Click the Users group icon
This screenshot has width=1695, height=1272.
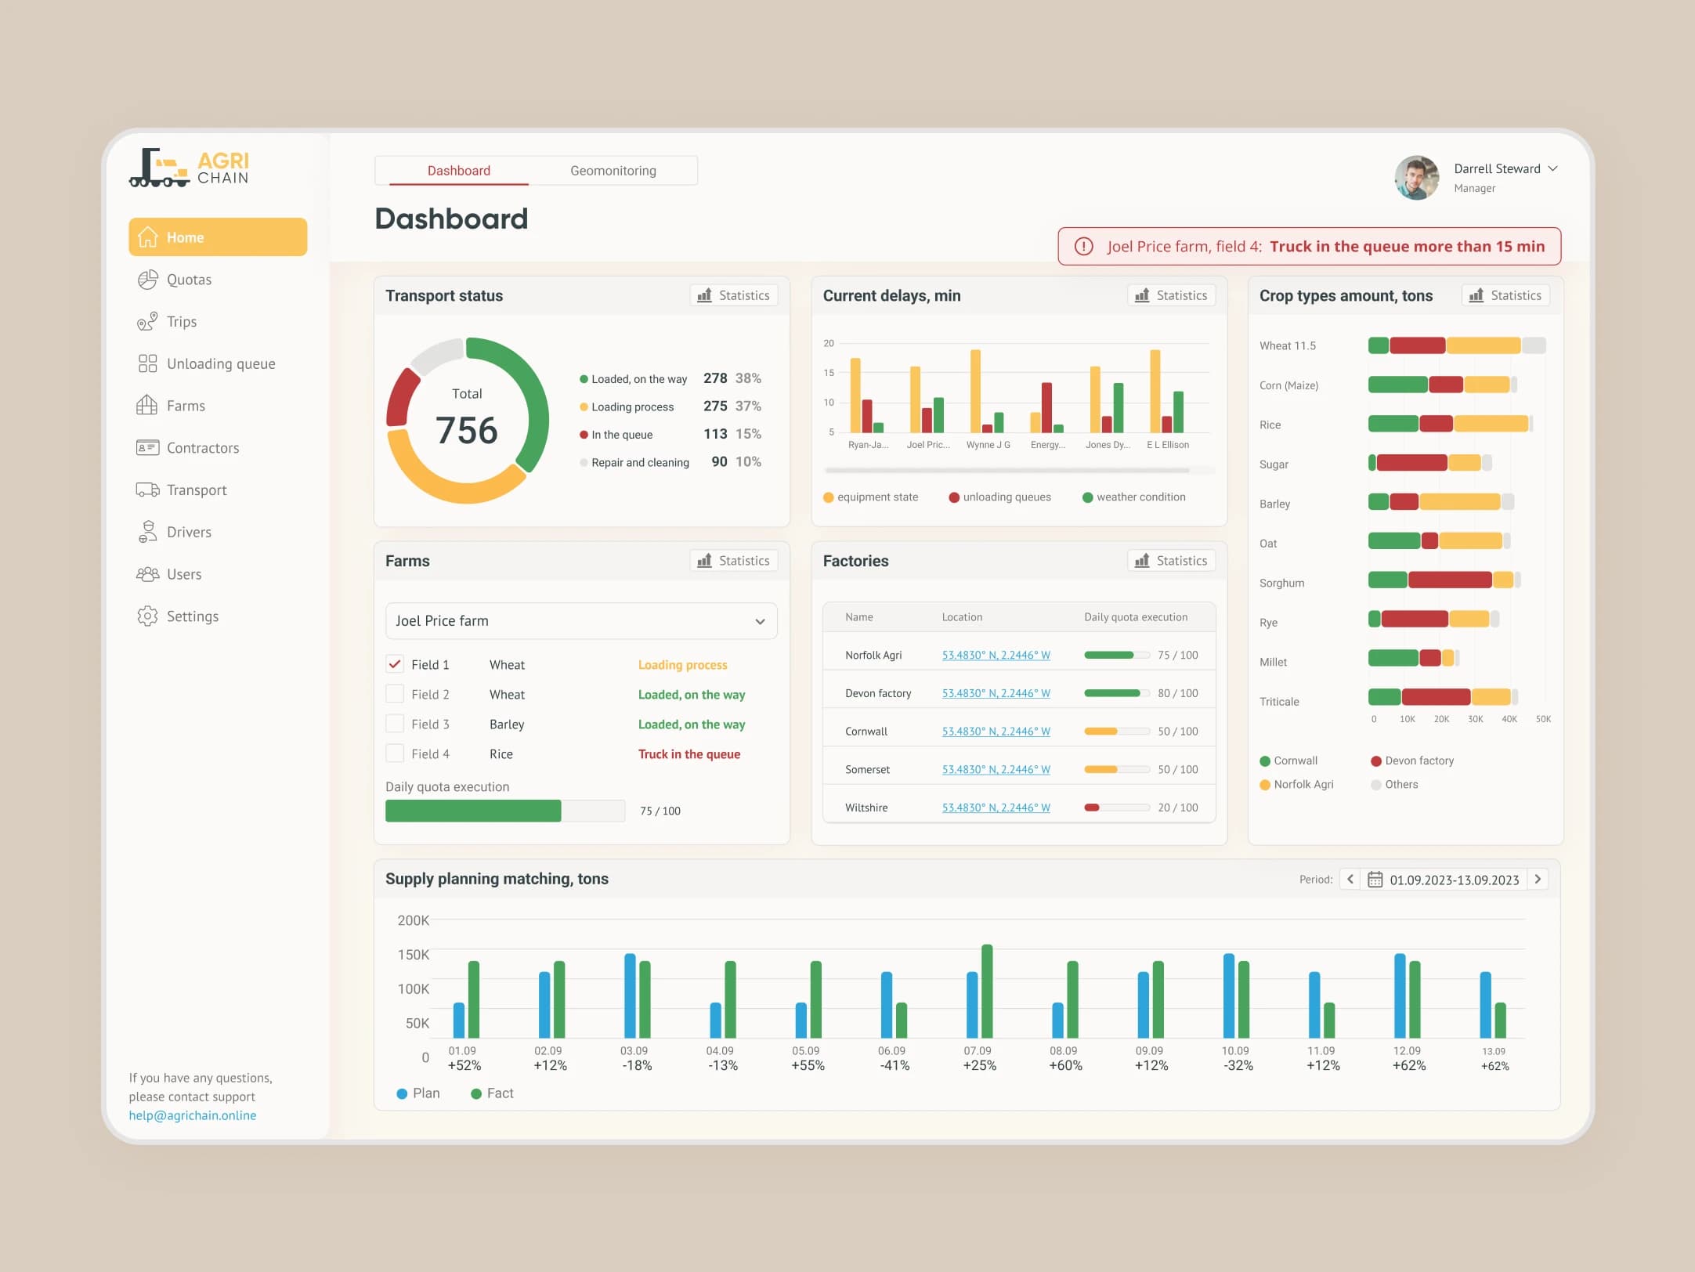147,574
